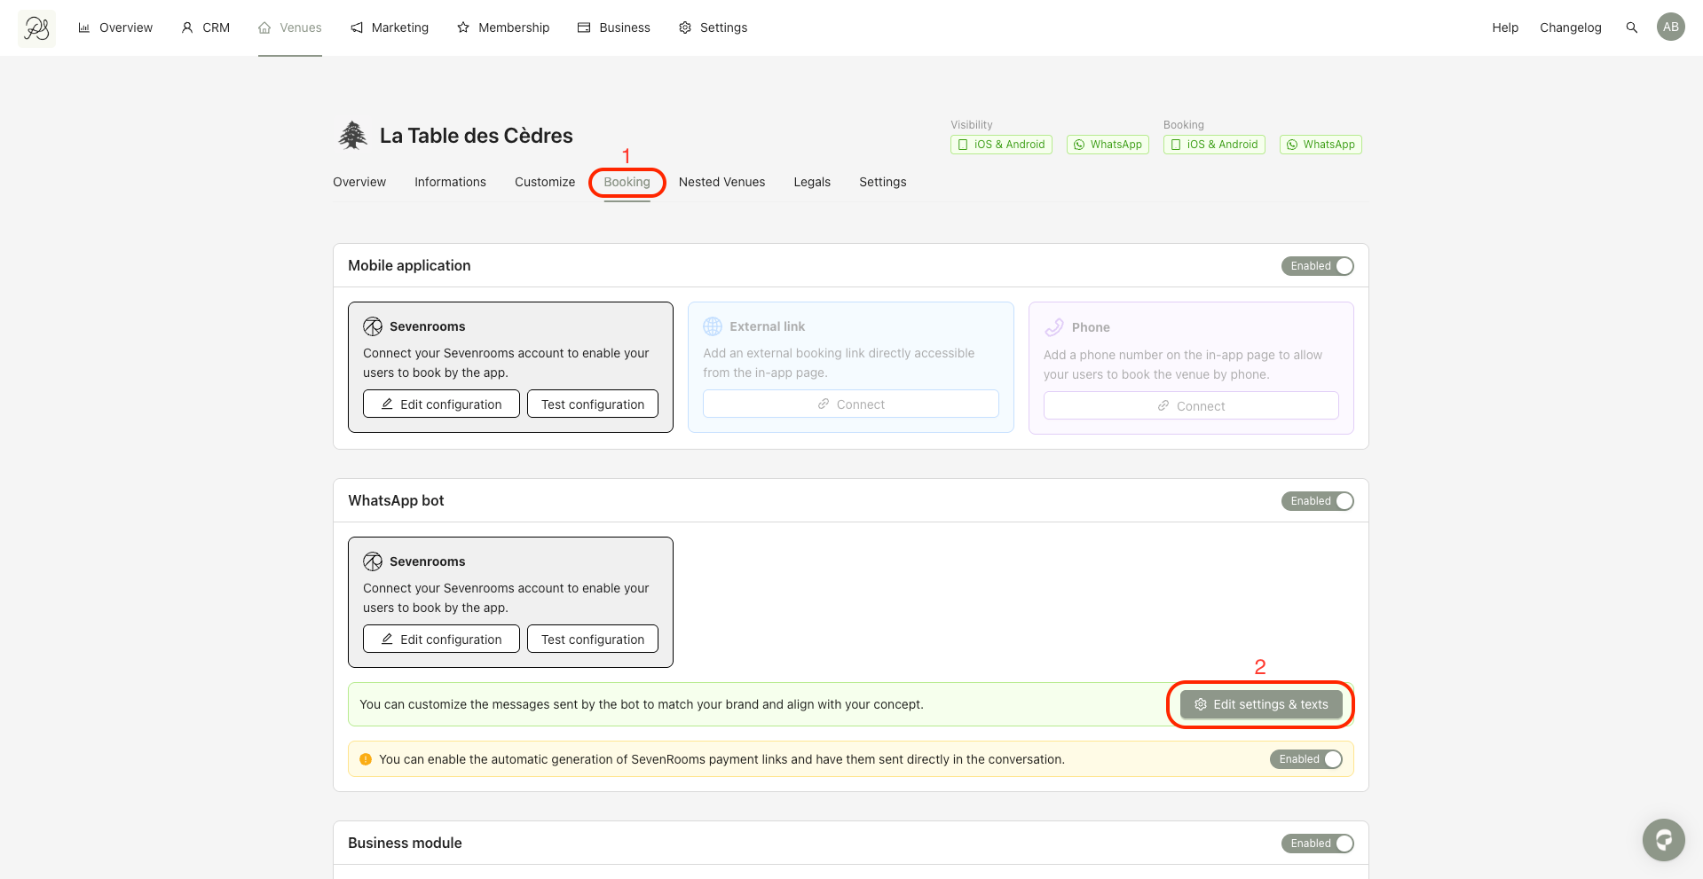Open the AB user avatar menu
The height and width of the screenshot is (879, 1703).
tap(1670, 27)
